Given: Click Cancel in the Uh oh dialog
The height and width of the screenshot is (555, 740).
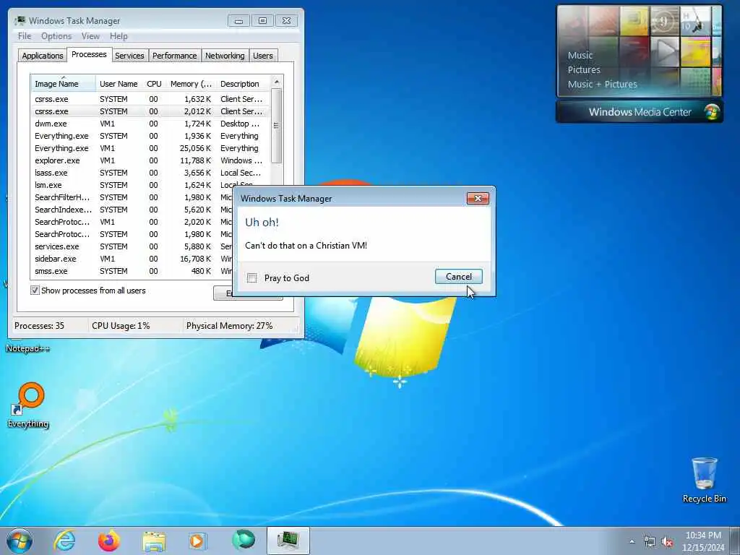Looking at the screenshot, I should (x=458, y=277).
